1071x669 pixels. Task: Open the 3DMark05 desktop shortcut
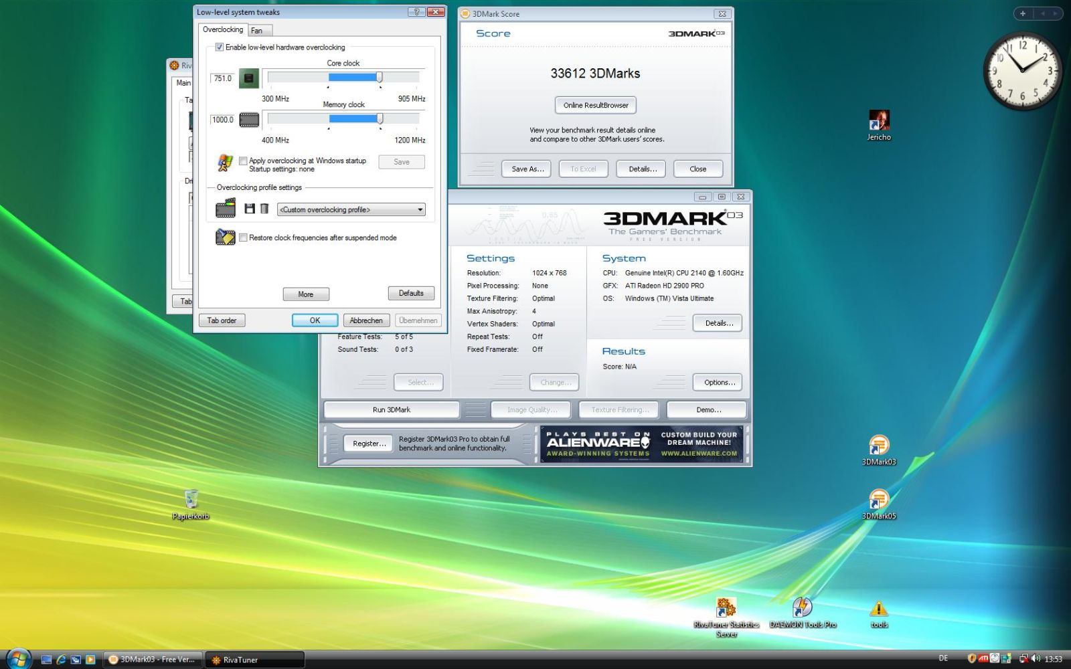coord(879,504)
